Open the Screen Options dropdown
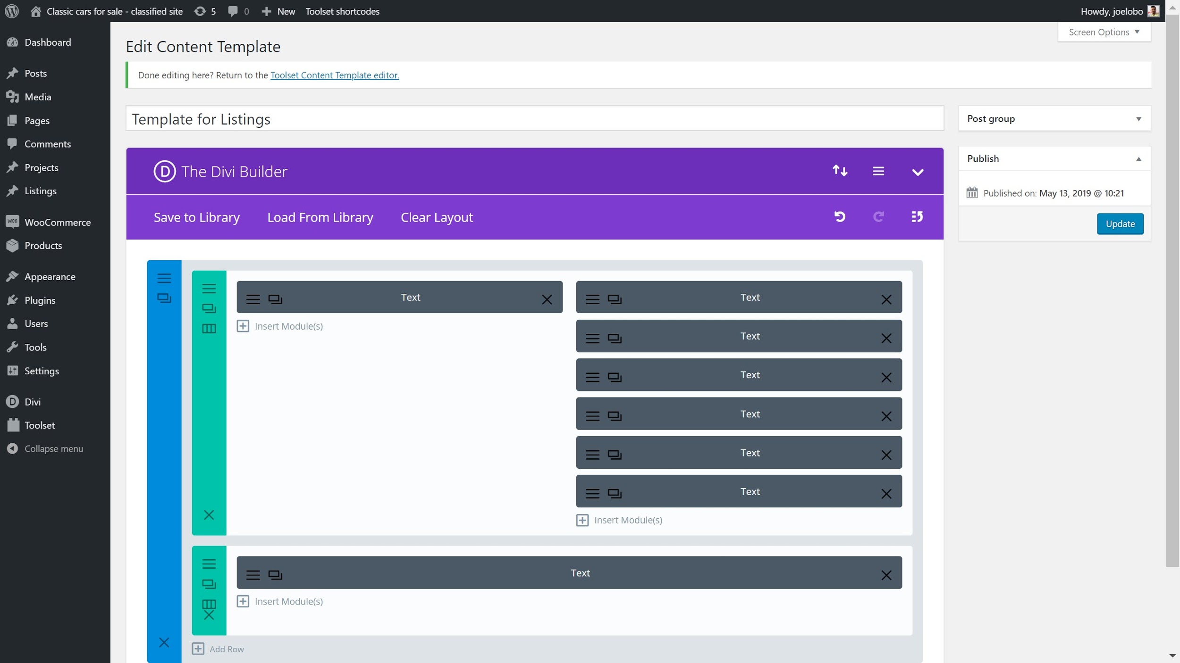1180x663 pixels. click(x=1104, y=32)
